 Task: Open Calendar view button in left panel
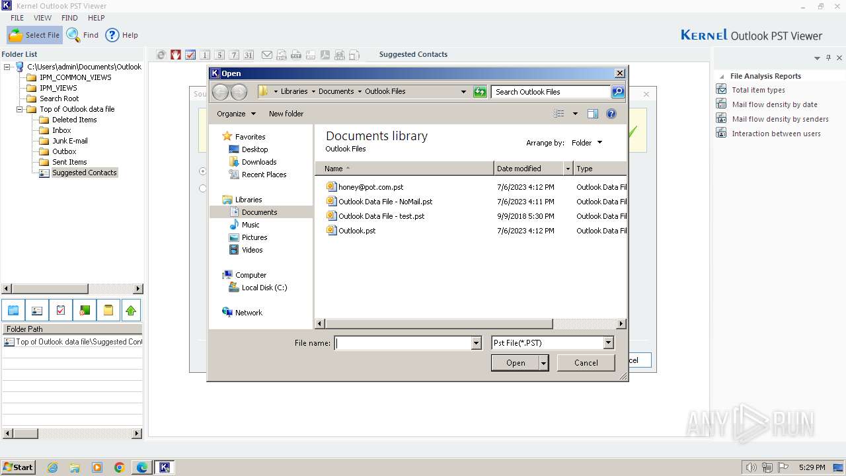click(x=13, y=310)
